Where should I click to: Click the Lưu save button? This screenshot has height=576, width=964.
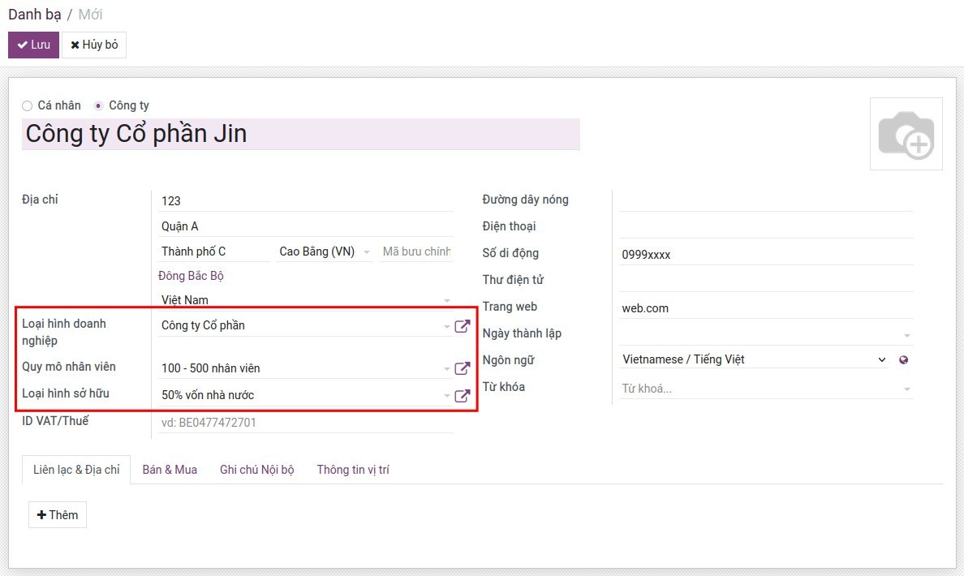pos(33,45)
